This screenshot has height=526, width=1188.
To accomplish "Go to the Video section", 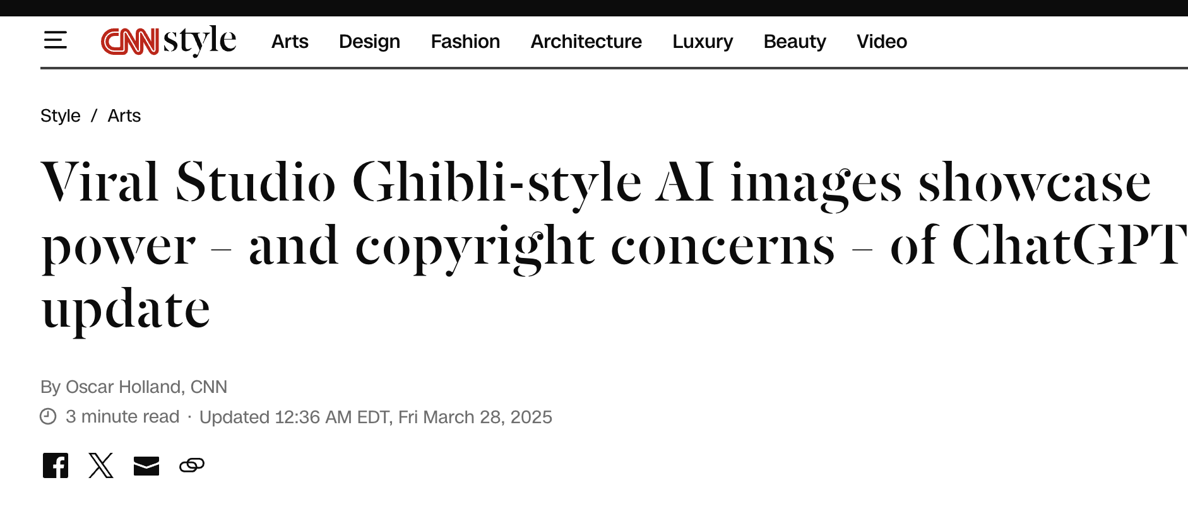I will click(881, 42).
